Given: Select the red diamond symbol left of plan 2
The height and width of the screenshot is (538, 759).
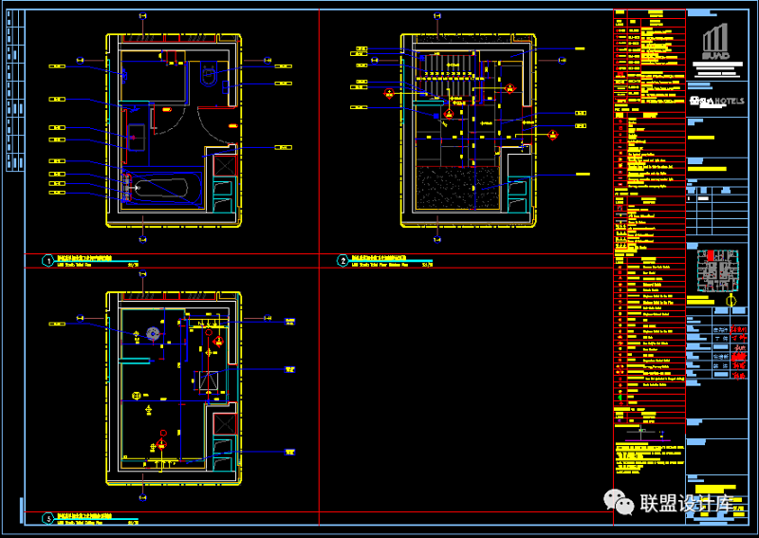Looking at the screenshot, I should tap(388, 94).
